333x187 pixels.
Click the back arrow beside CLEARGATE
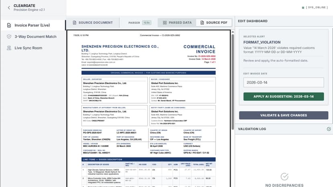9,8
